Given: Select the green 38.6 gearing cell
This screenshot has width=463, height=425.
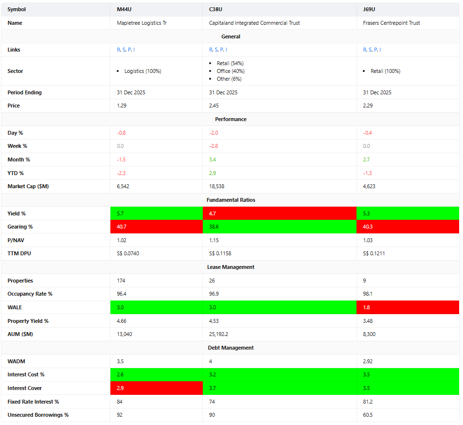Looking at the screenshot, I should [x=279, y=227].
